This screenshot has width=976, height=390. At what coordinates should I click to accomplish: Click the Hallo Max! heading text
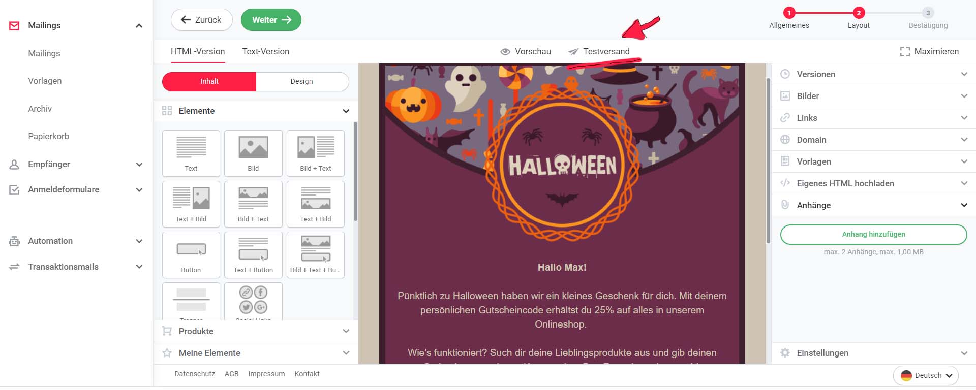click(x=562, y=267)
